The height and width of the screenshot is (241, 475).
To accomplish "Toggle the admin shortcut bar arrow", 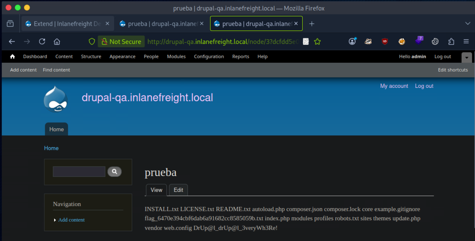I will tap(467, 57).
